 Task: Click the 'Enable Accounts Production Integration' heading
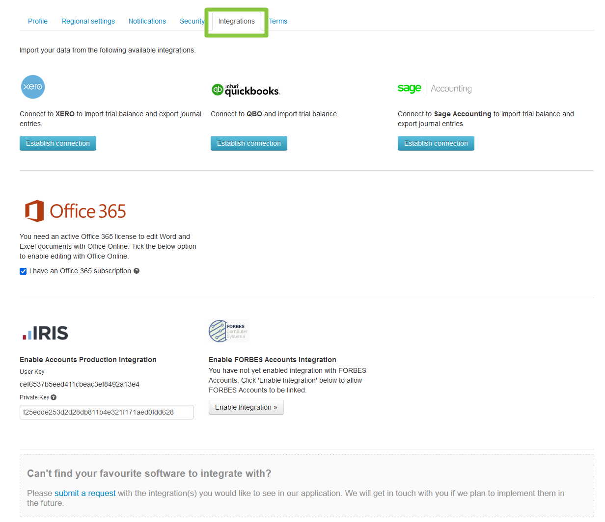coord(88,360)
